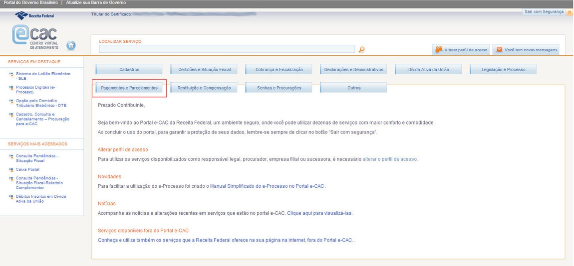This screenshot has height=266, width=574.
Task: Open Alterar perfil de acesso button
Action: (x=461, y=50)
